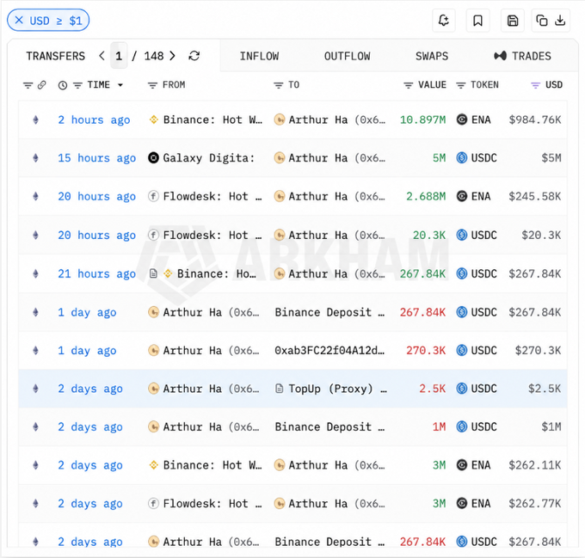Open Flowdesk Hot wallet in $245.58K row
The image size is (585, 558).
pos(212,196)
